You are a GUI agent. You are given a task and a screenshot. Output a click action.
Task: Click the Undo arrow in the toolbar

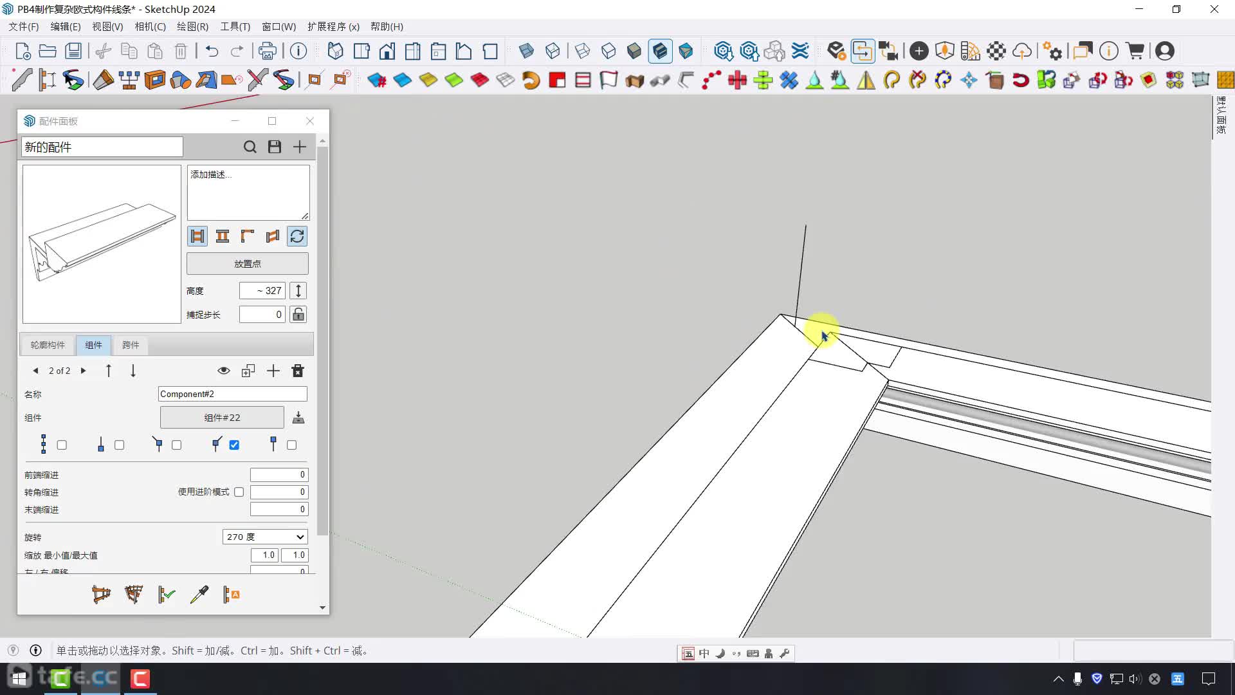(212, 51)
